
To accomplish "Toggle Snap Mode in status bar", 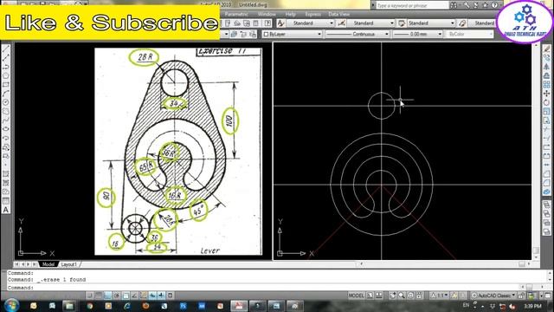I will tap(90, 296).
